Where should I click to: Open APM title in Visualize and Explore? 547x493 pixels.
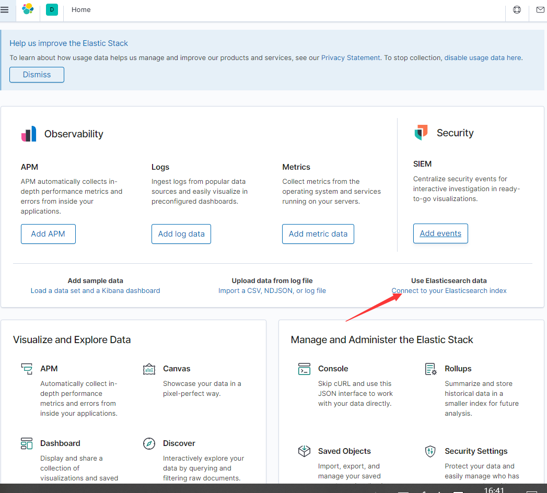[x=49, y=369]
